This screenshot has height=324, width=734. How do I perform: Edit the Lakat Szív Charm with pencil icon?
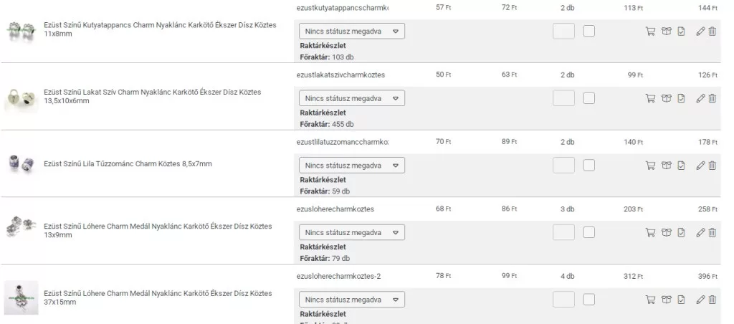[700, 98]
